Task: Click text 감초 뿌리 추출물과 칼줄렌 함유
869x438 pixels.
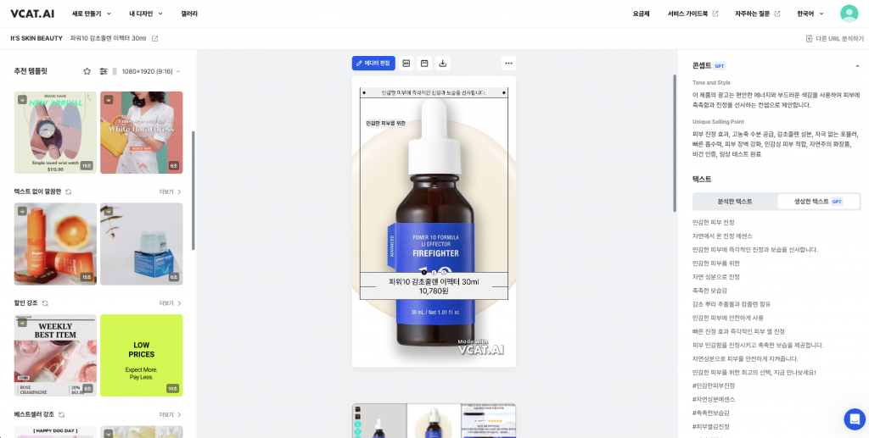Action: pos(731,304)
